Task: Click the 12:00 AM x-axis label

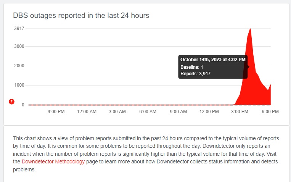Action: (86, 112)
